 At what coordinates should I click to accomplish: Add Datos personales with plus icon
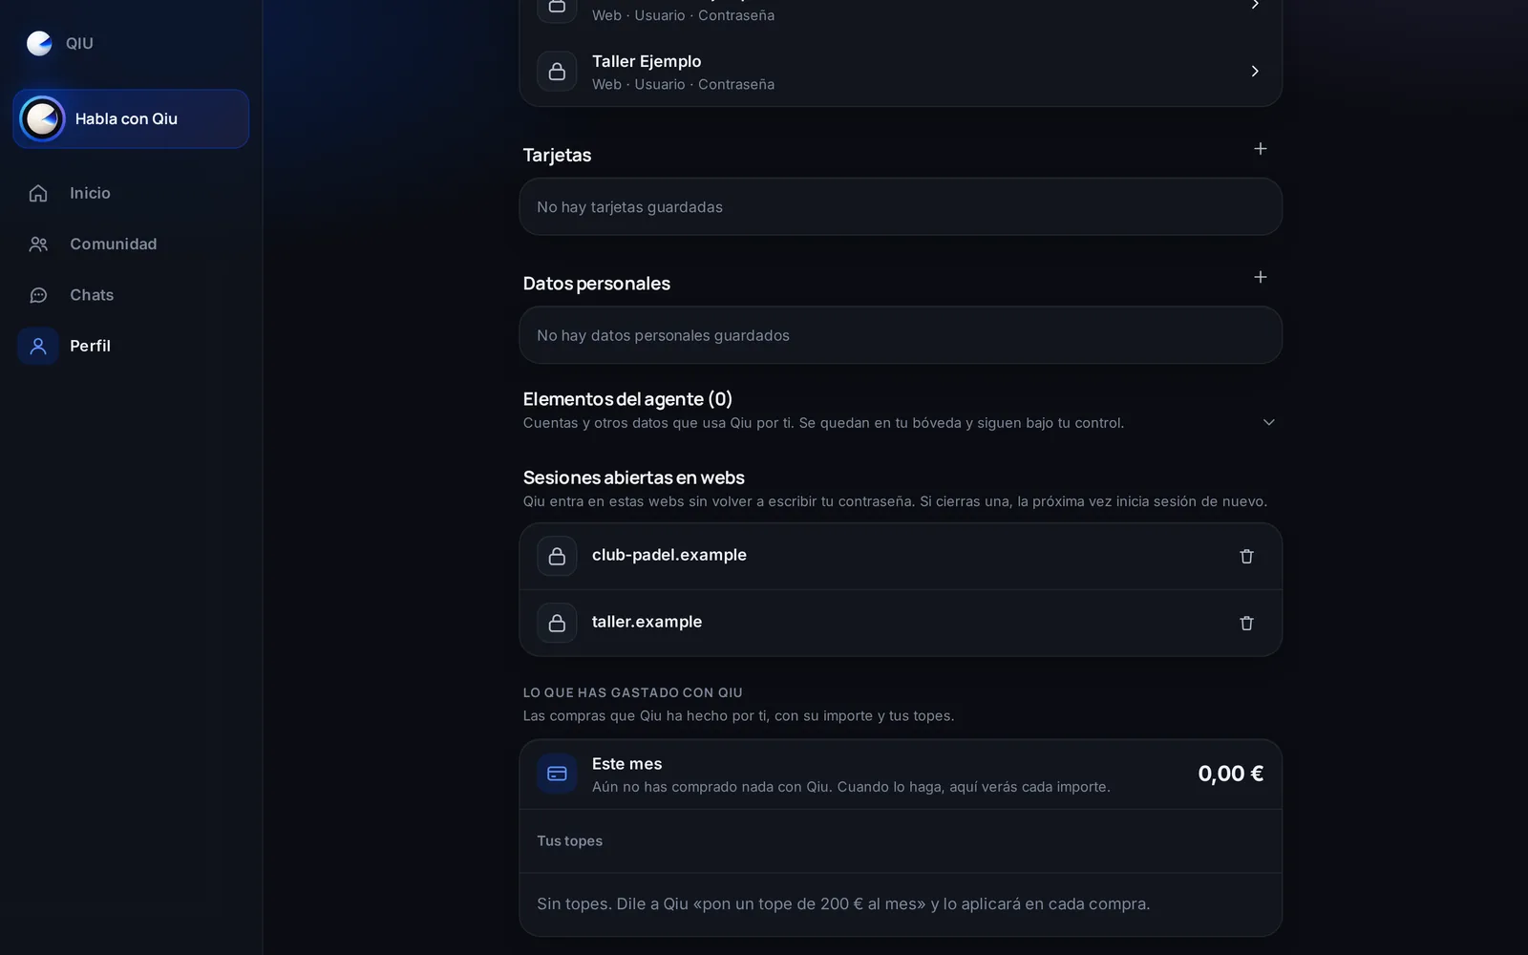tap(1261, 277)
